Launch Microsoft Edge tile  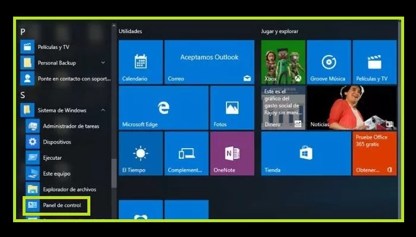click(x=163, y=108)
